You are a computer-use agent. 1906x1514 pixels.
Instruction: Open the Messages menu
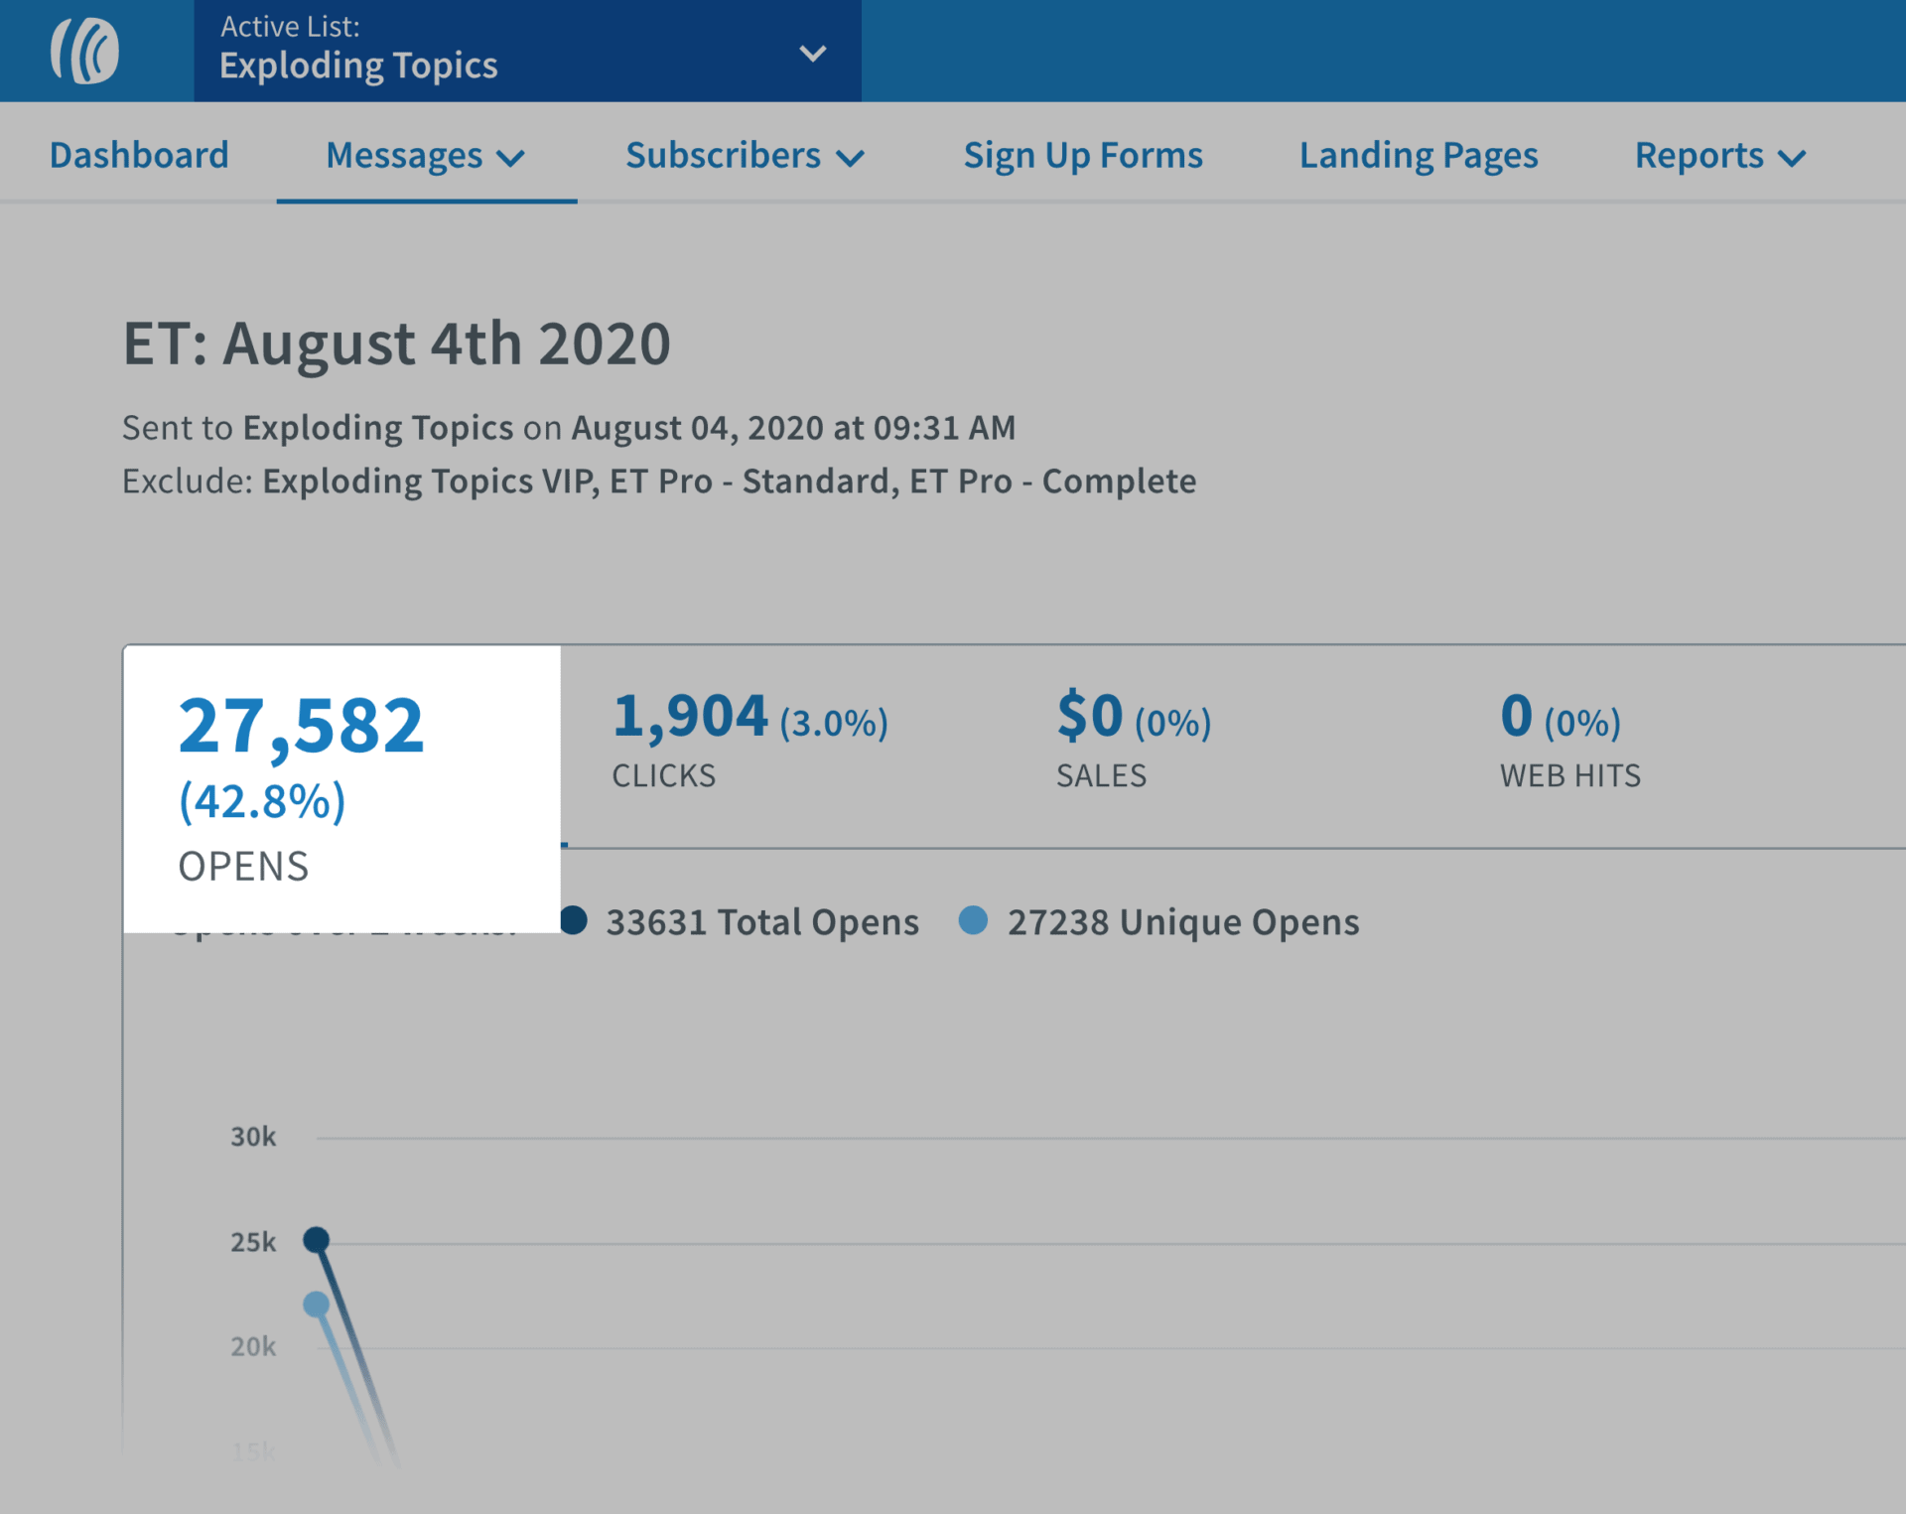(405, 156)
